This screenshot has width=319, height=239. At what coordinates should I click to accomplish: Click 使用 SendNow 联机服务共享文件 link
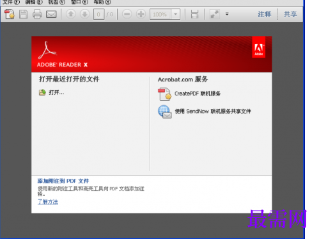tap(213, 111)
